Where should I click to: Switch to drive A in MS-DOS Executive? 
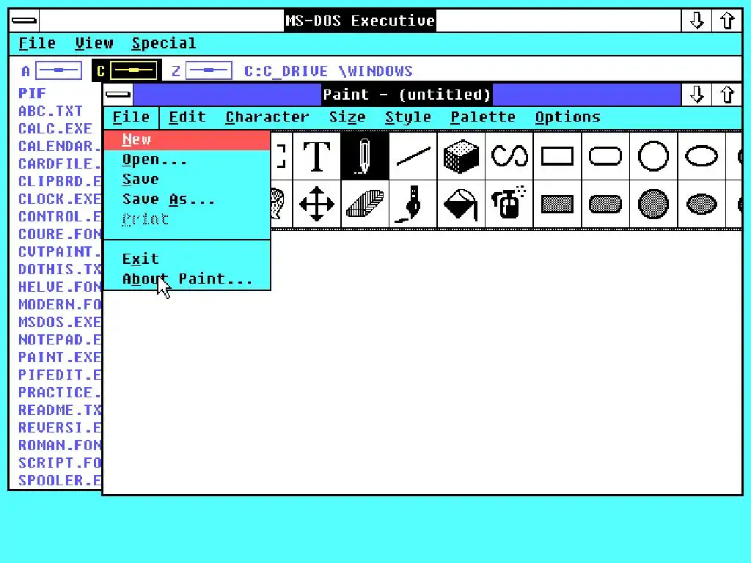(x=52, y=71)
